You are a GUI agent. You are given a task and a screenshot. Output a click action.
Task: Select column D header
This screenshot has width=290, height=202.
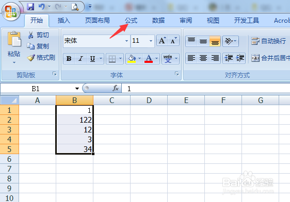click(x=149, y=100)
